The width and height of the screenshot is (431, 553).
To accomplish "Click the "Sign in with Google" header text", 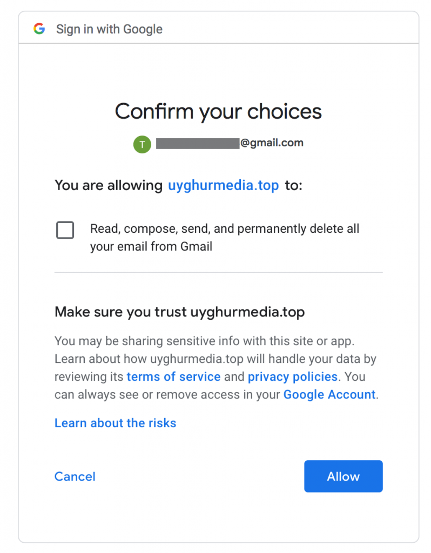I will click(109, 29).
